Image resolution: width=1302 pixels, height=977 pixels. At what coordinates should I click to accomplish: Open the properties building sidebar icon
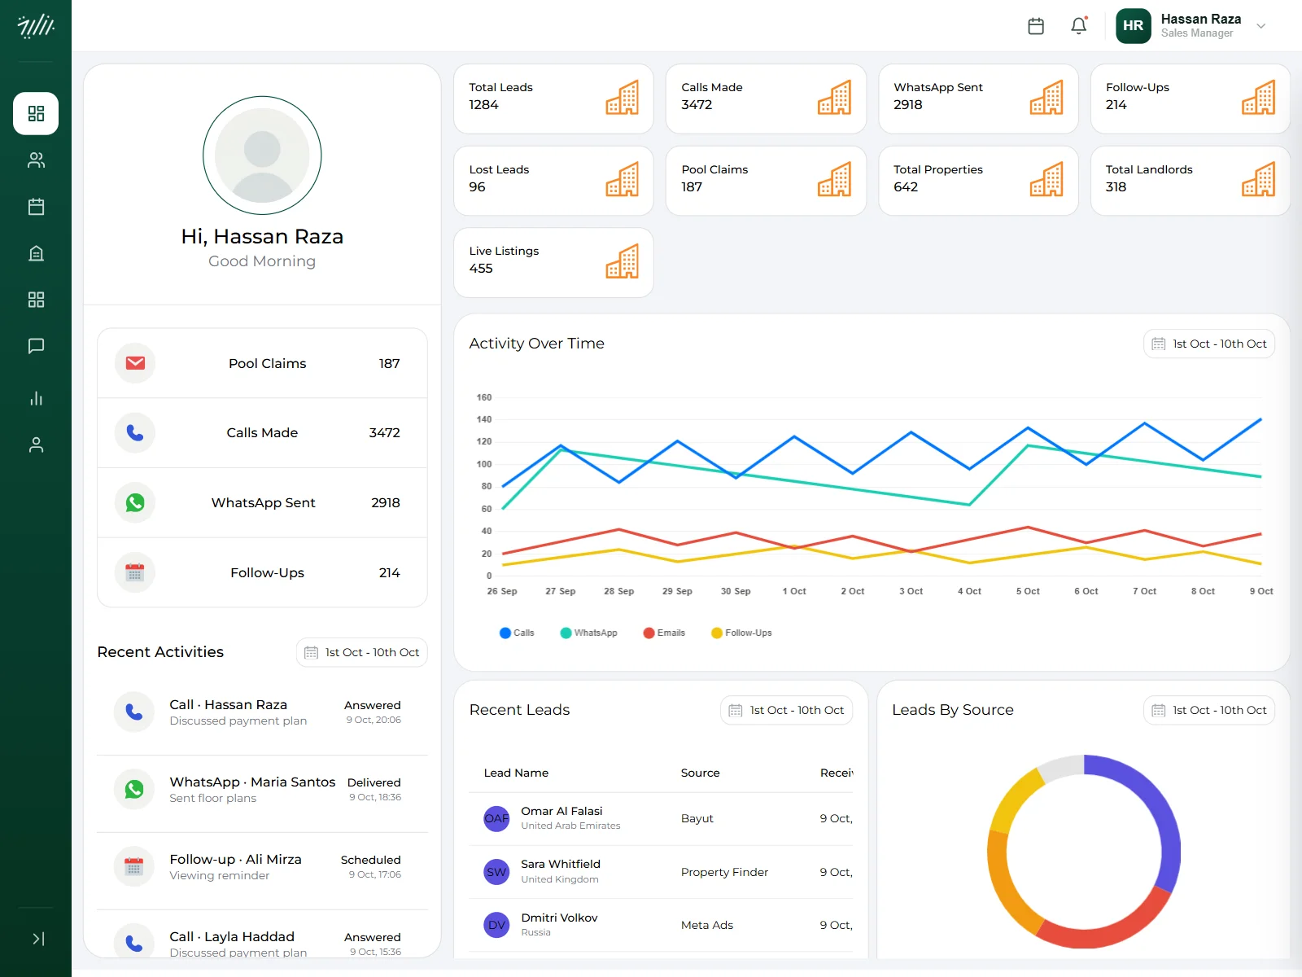pyautogui.click(x=36, y=253)
